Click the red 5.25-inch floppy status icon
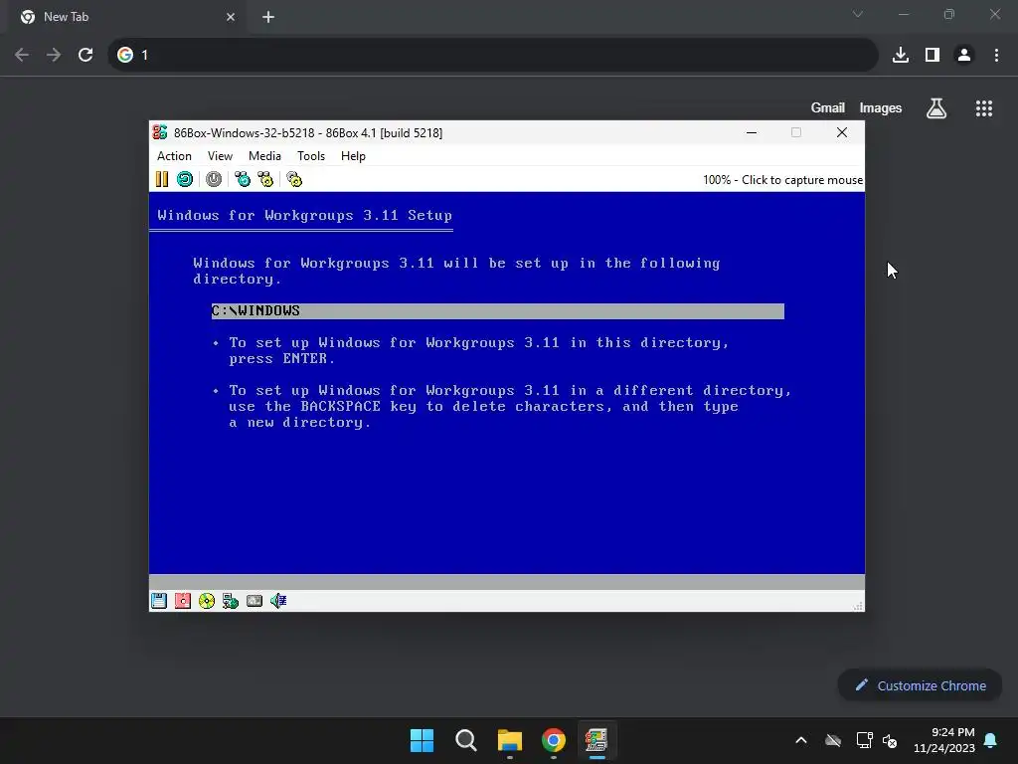Screen dimensions: 1018x764 tap(183, 601)
